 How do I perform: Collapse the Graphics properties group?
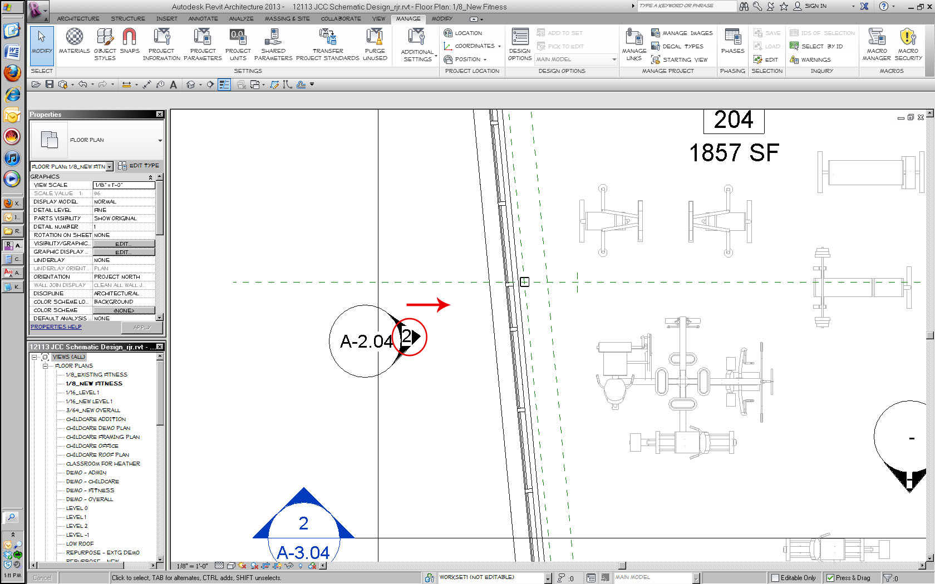[150, 177]
